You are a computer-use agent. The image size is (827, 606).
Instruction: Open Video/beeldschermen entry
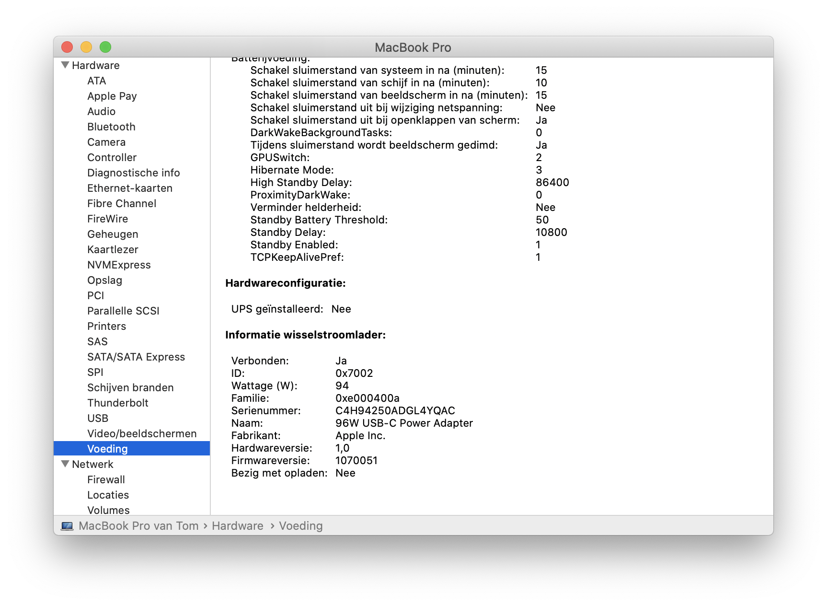142,433
